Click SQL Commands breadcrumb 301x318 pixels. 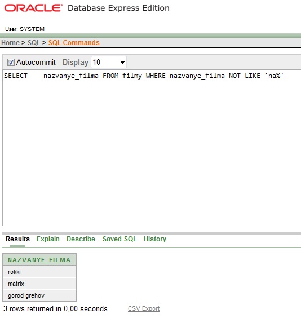pyautogui.click(x=74, y=43)
